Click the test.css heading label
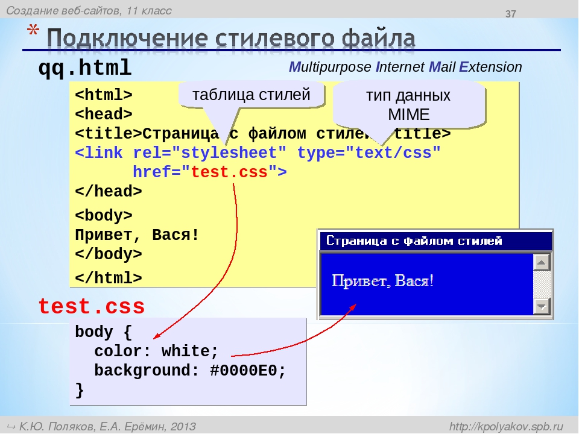 (92, 306)
